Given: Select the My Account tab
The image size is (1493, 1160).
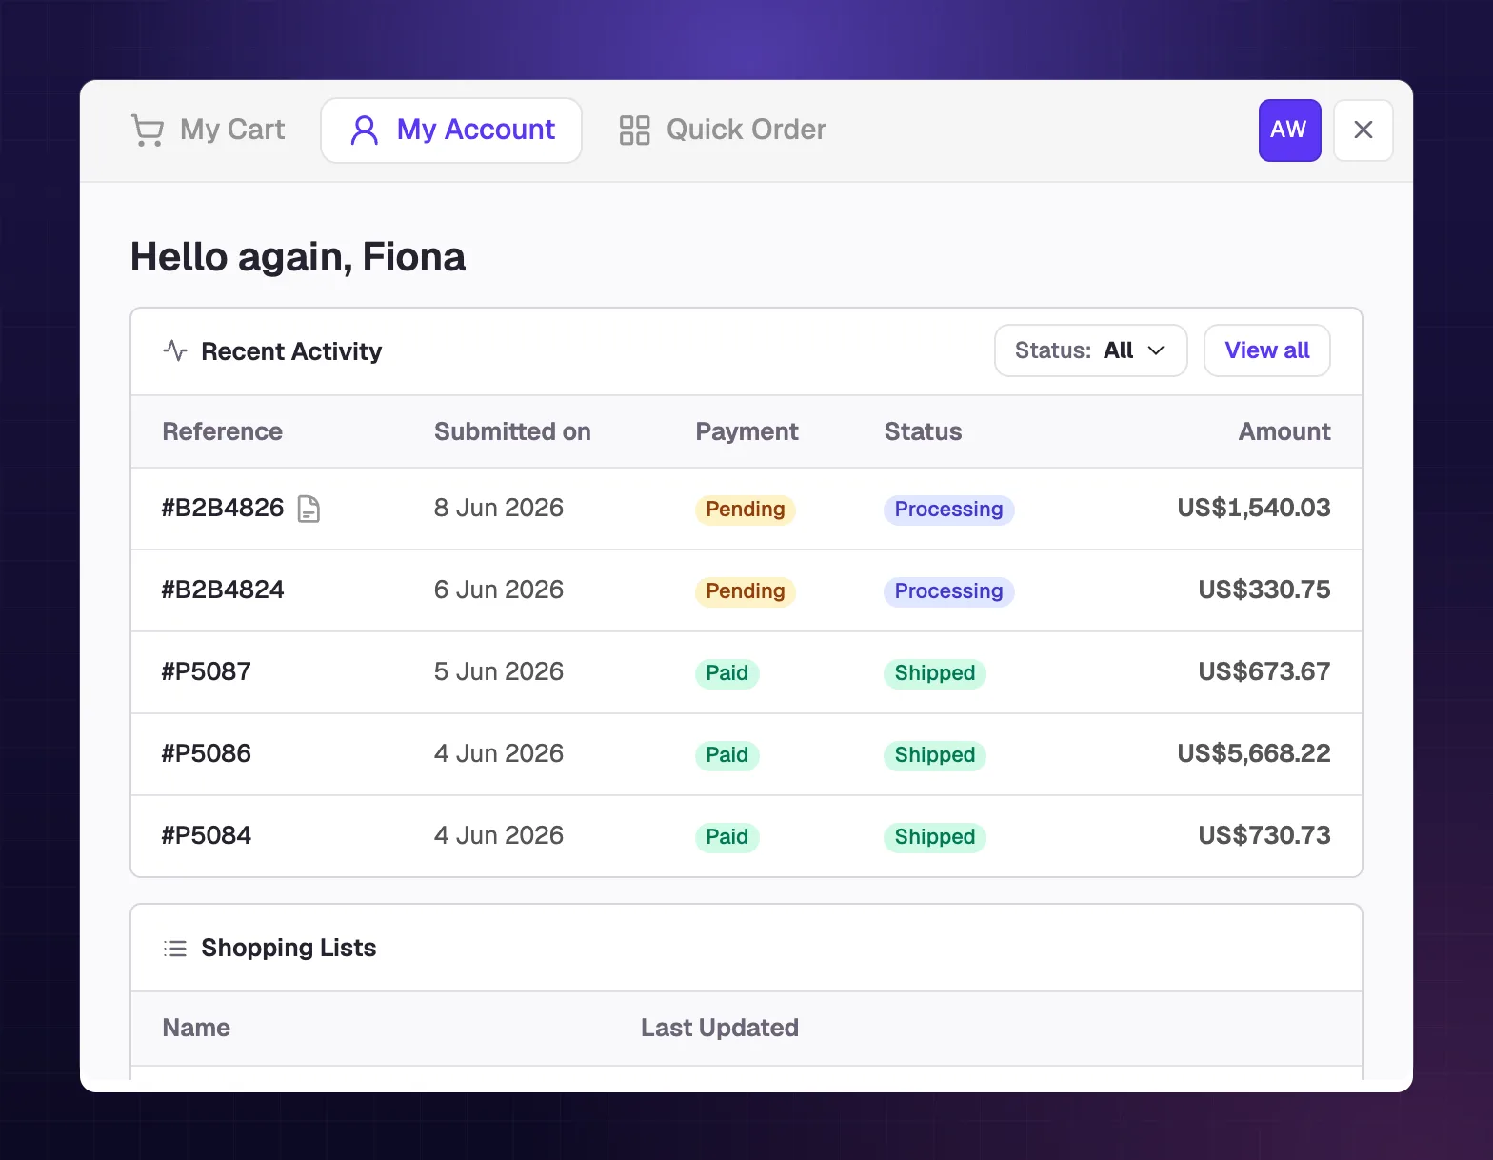Looking at the screenshot, I should tap(451, 130).
